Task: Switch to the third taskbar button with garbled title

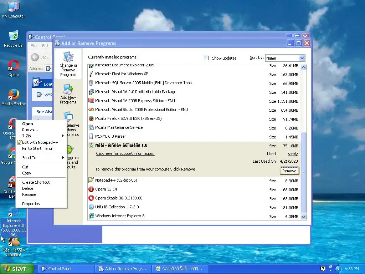Action: coord(180,269)
